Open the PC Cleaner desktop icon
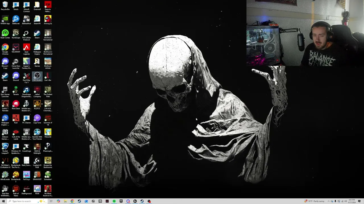 pyautogui.click(x=26, y=120)
